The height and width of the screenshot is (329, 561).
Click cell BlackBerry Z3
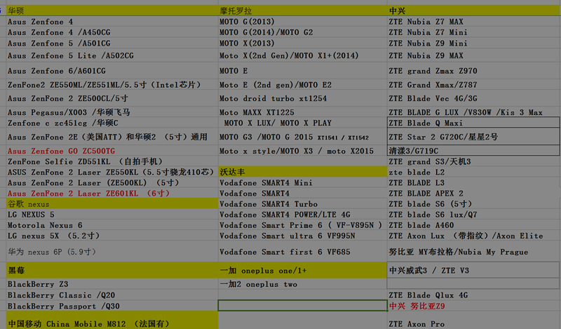click(112, 284)
